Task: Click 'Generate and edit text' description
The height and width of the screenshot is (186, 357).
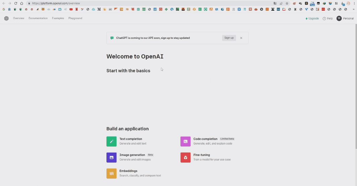Action: pos(133,144)
